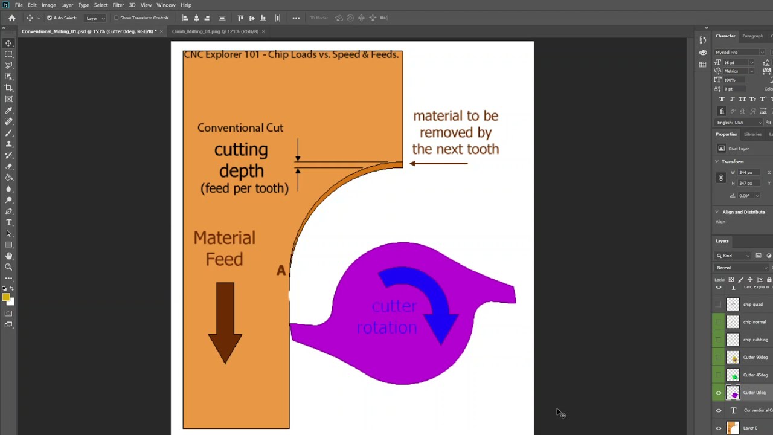Select the Rectangular Marquee tool
773x435 pixels.
pos(8,54)
